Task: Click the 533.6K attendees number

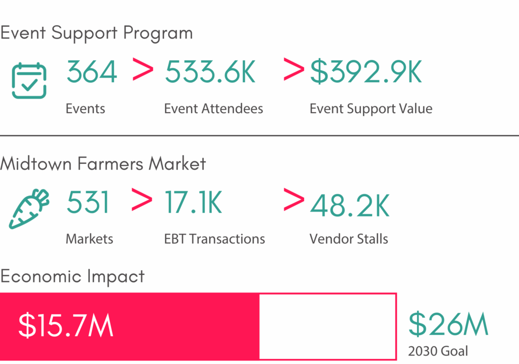Action: click(x=210, y=72)
